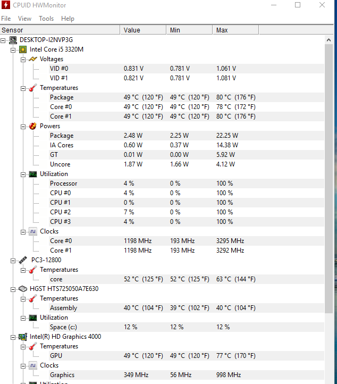Select the Processor utilization row
This screenshot has width=337, height=384.
[x=187, y=183]
